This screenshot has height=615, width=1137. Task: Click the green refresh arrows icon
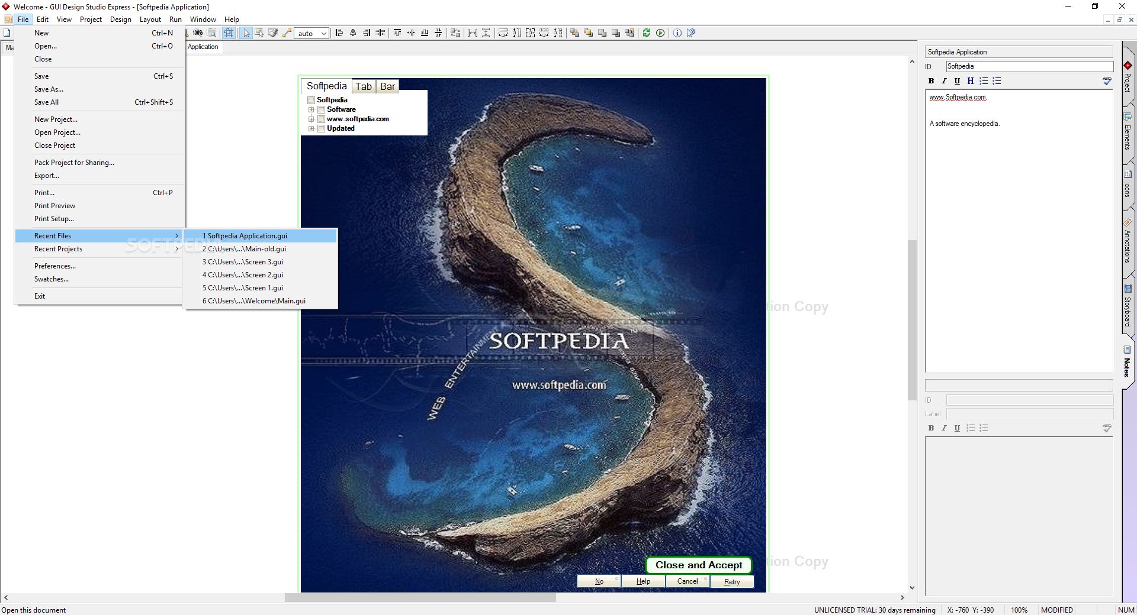coord(646,33)
